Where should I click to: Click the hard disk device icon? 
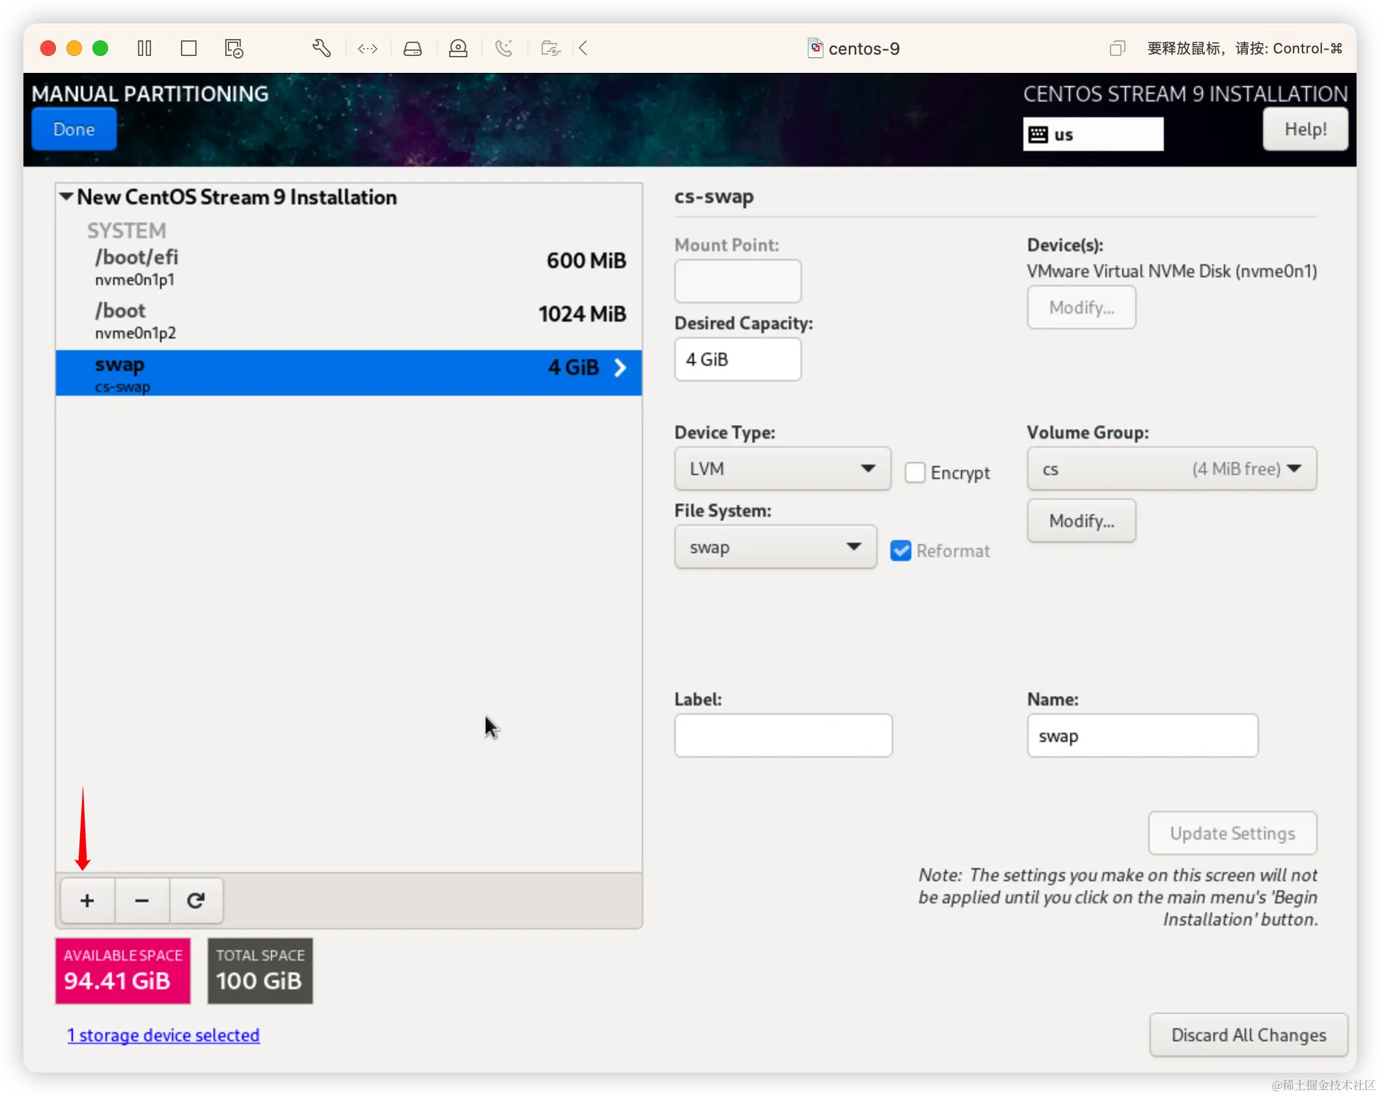click(413, 48)
